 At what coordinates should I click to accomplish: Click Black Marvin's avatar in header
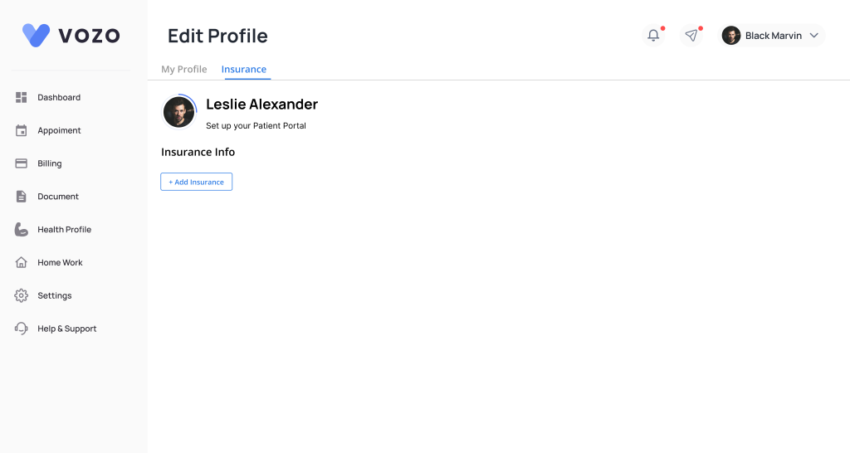[731, 36]
